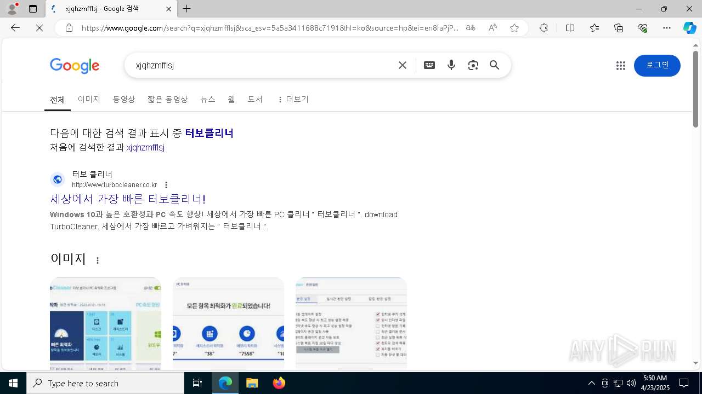This screenshot has height=394, width=702.
Task: Search by image with Google Lens
Action: coord(473,65)
